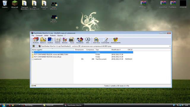Open the Opzioni menu
The height and width of the screenshot is (107, 190).
click(x=60, y=36)
